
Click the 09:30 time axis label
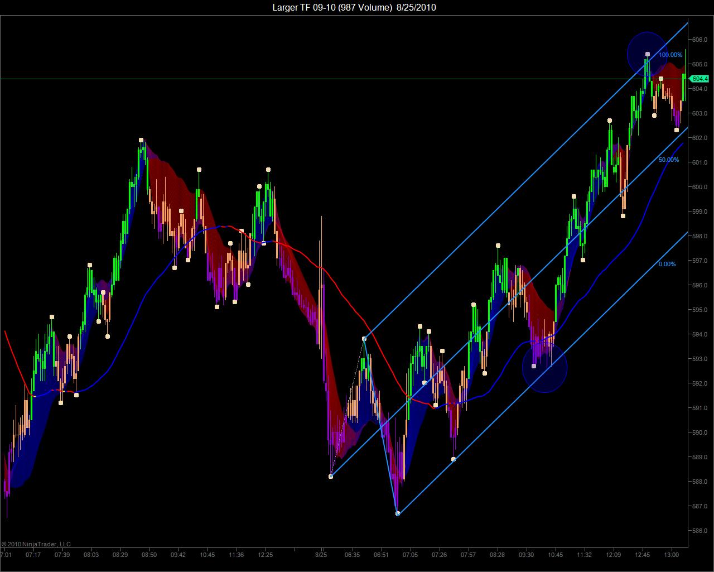point(526,555)
